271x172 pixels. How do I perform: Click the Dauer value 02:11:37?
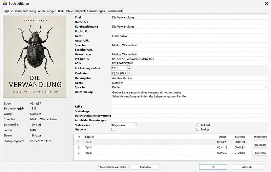point(36,104)
